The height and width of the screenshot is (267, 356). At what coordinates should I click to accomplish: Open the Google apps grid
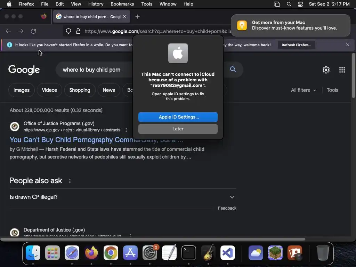(x=342, y=70)
